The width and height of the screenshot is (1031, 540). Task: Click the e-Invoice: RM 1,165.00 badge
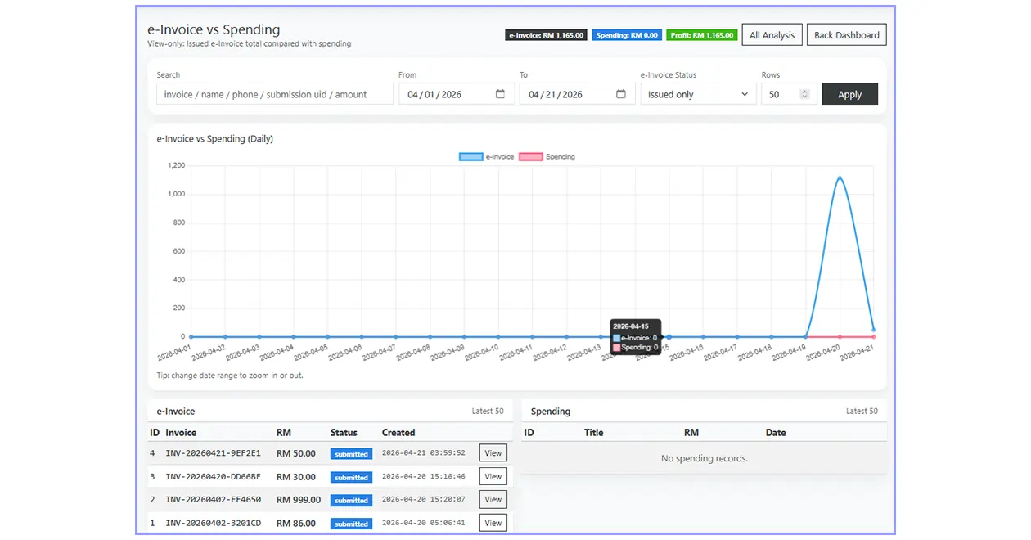point(546,35)
